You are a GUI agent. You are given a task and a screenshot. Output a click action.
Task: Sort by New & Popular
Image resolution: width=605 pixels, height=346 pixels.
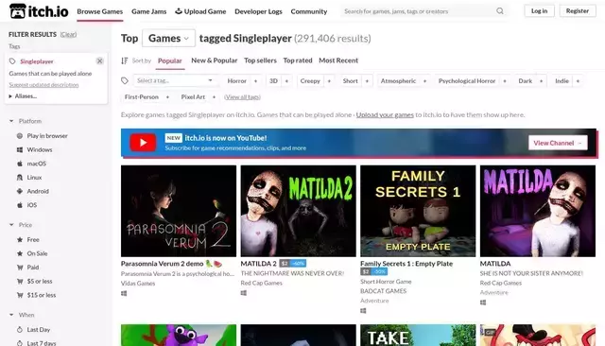tap(215, 61)
